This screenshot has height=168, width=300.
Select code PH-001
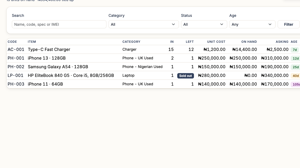pos(16,58)
